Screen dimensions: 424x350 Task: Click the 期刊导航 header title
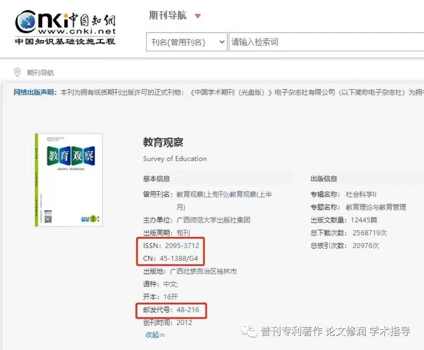pos(168,15)
